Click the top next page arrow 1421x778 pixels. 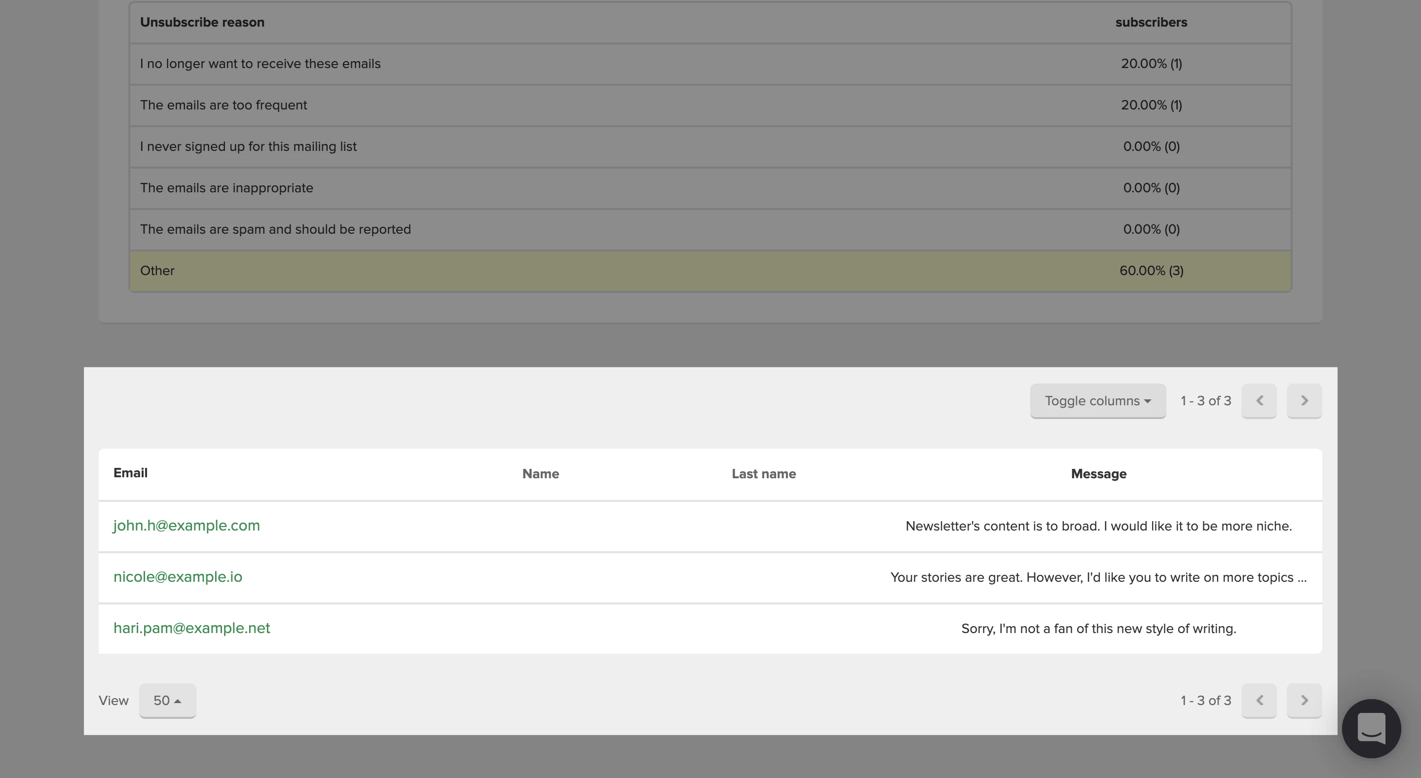pyautogui.click(x=1304, y=401)
